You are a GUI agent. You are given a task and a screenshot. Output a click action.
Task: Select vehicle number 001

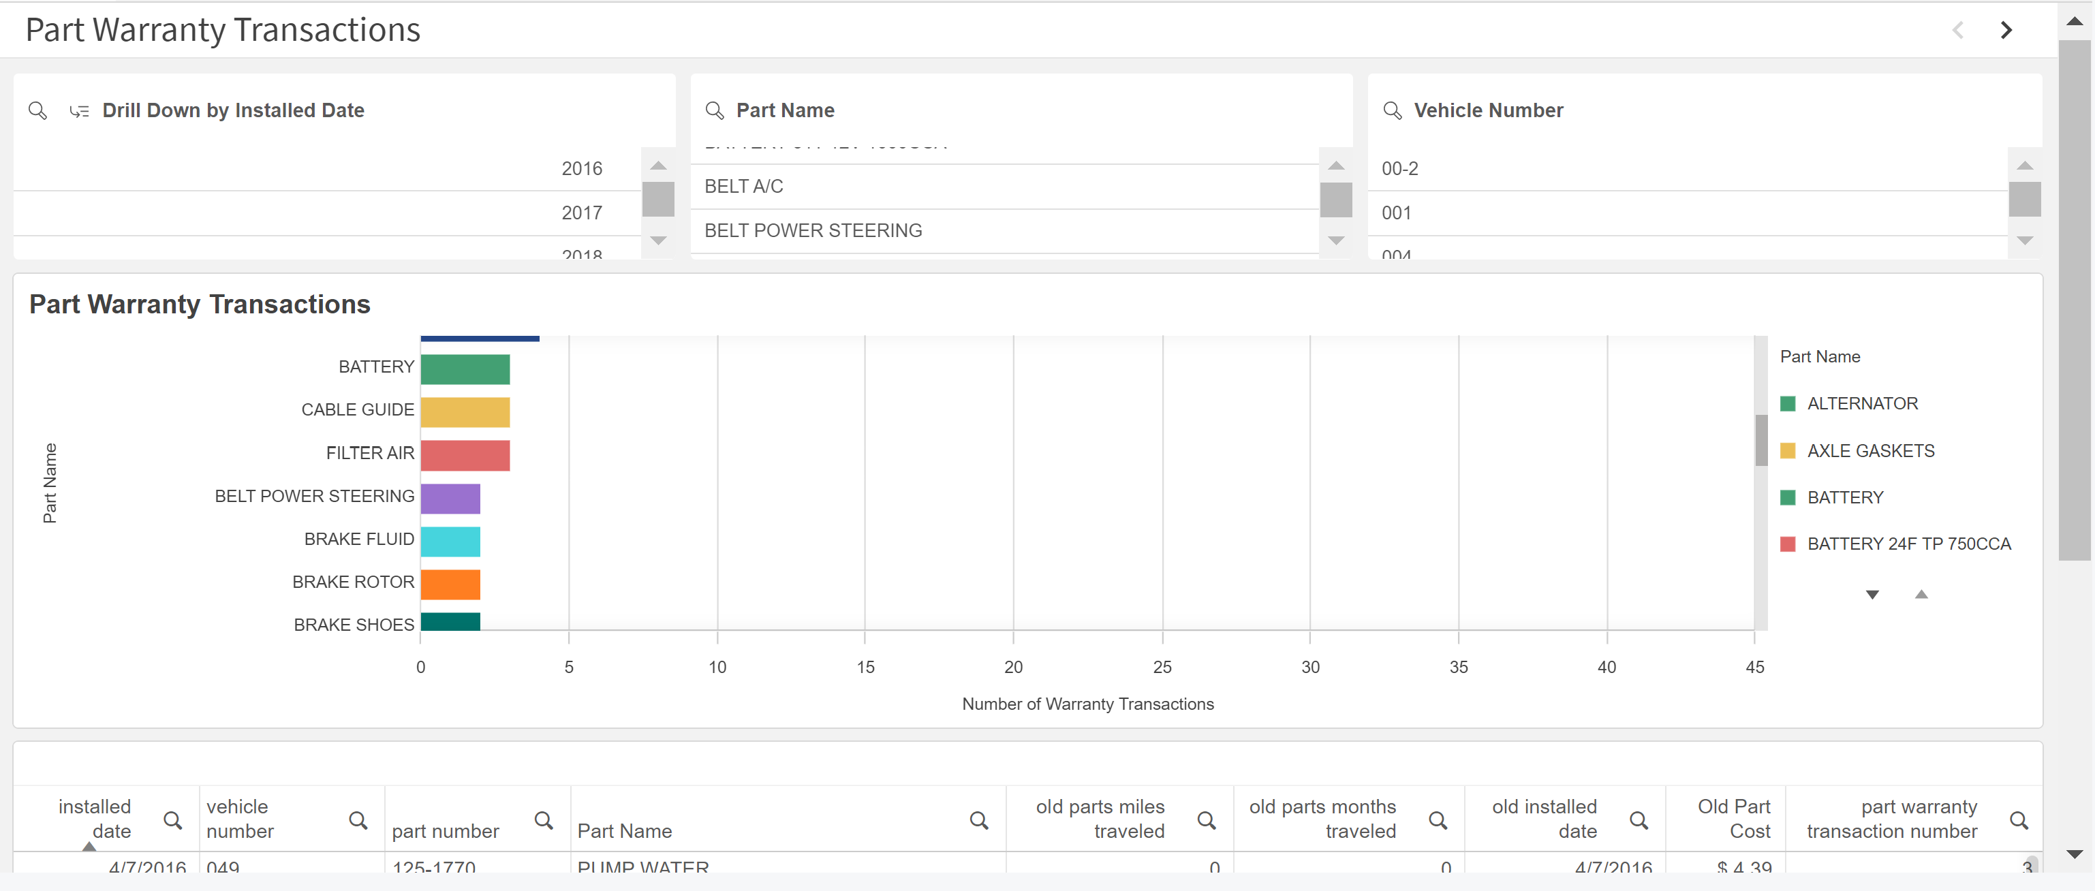[x=1395, y=213]
